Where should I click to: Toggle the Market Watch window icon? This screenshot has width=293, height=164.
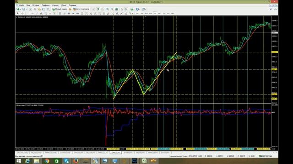coord(31,9)
